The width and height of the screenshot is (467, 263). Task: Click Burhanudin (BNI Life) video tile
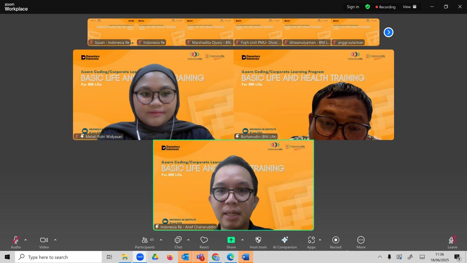coord(314,95)
